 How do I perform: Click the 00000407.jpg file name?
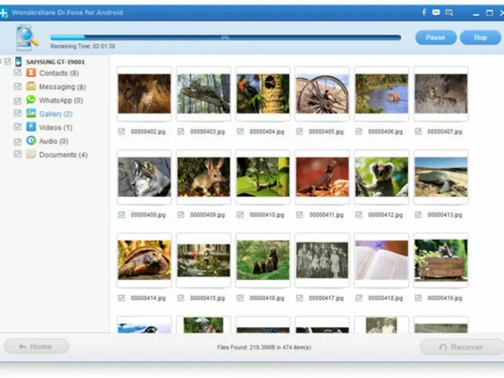445,132
